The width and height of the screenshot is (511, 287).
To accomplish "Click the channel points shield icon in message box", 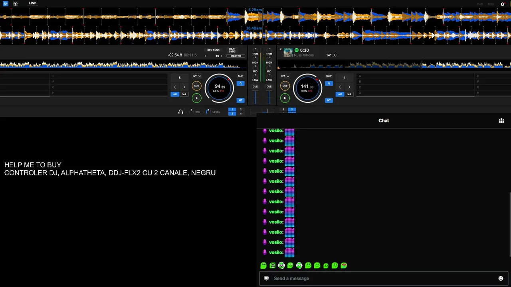I will click(x=266, y=278).
